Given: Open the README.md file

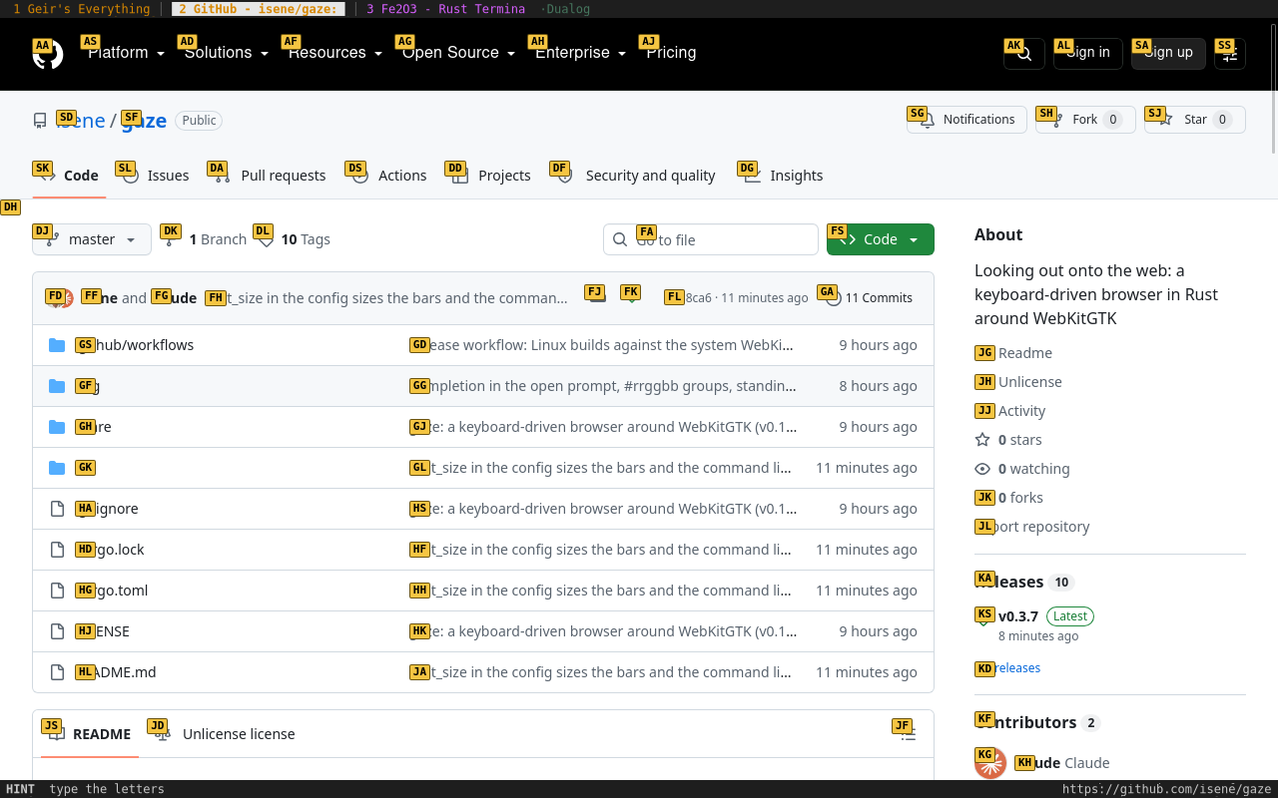Looking at the screenshot, I should click(x=117, y=672).
